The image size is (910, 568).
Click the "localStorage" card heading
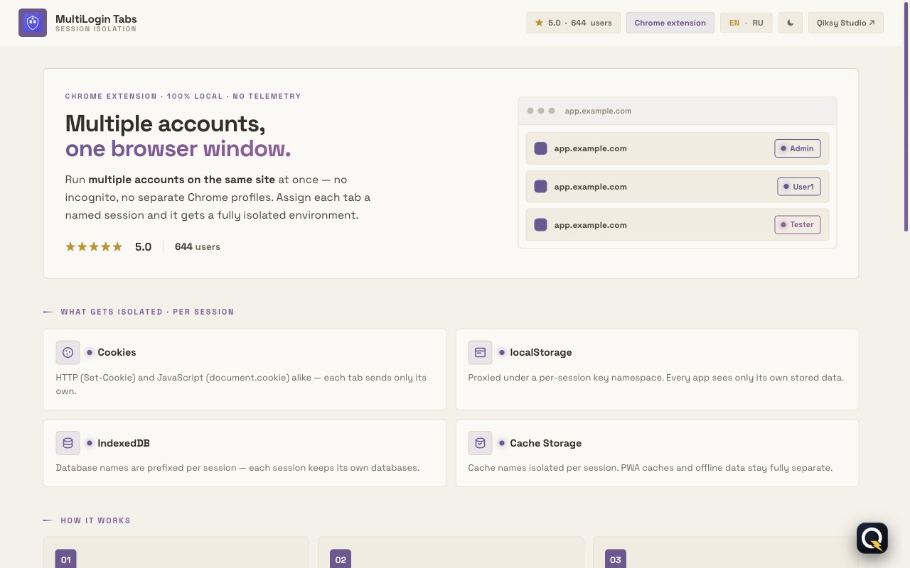point(541,352)
